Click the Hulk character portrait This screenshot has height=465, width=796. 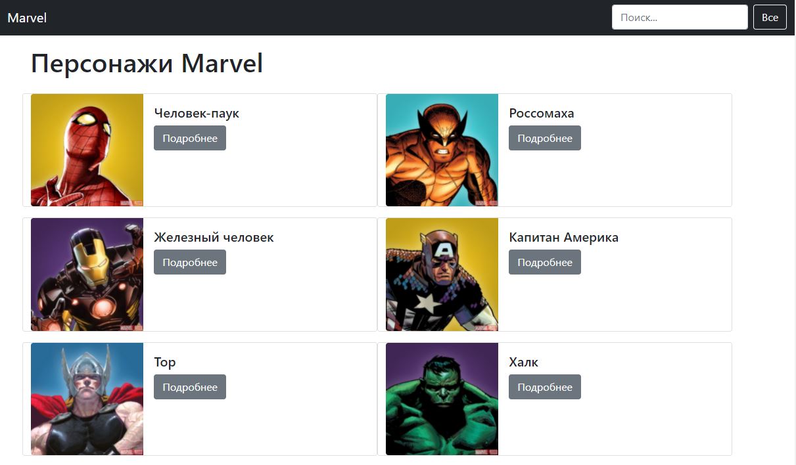coord(441,398)
